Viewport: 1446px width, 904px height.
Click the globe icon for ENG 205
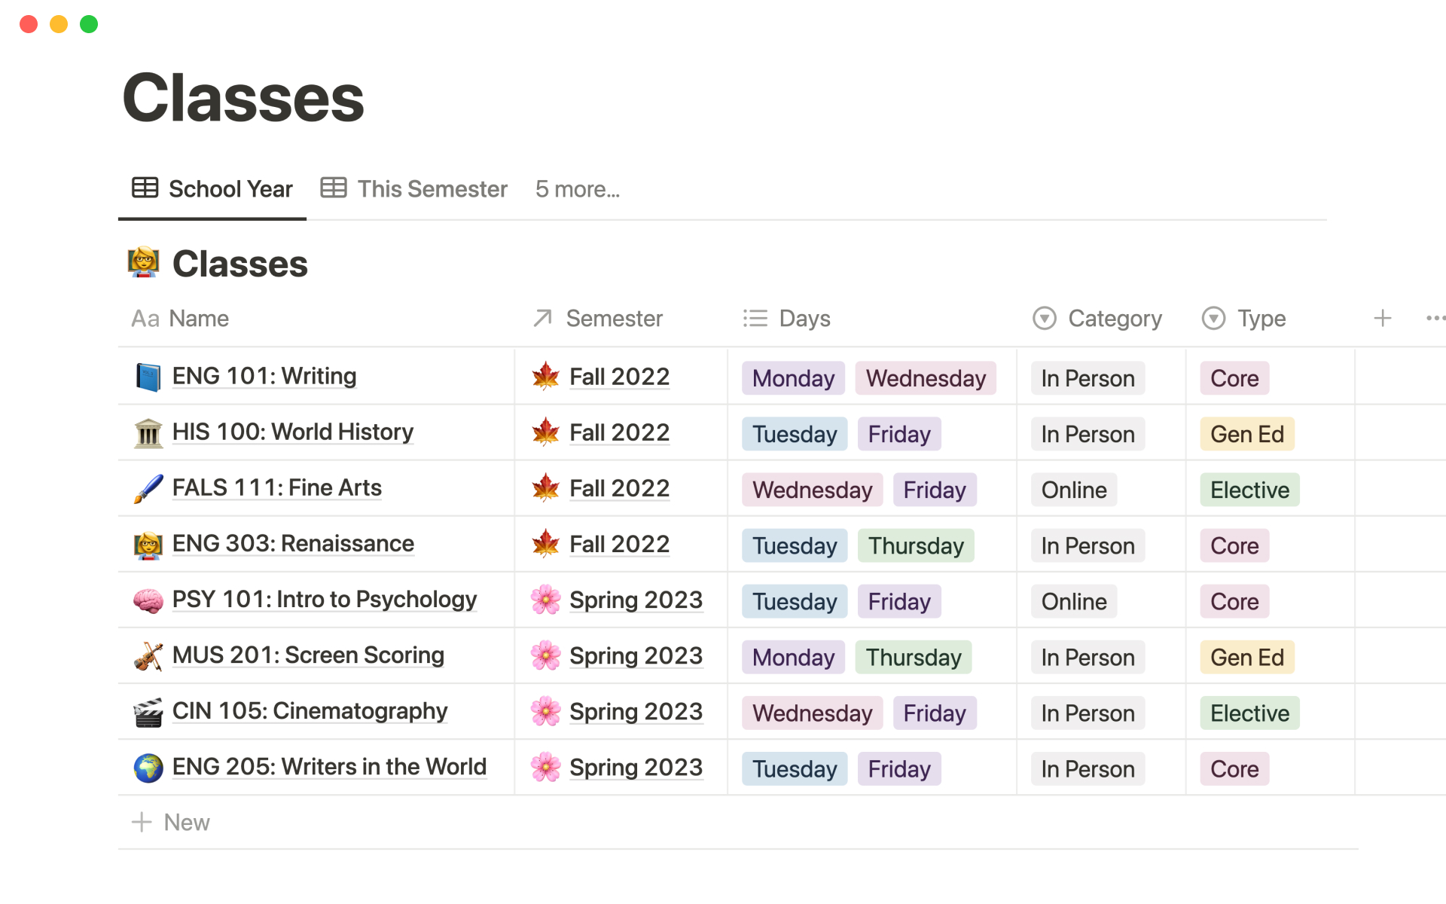click(148, 768)
